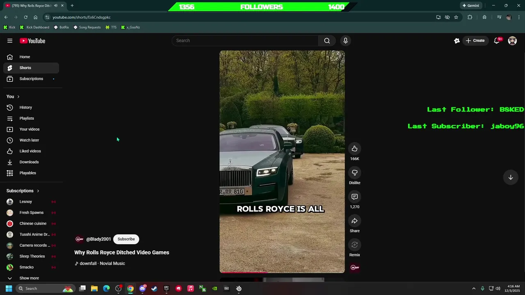Reload the browser page

click(x=25, y=17)
